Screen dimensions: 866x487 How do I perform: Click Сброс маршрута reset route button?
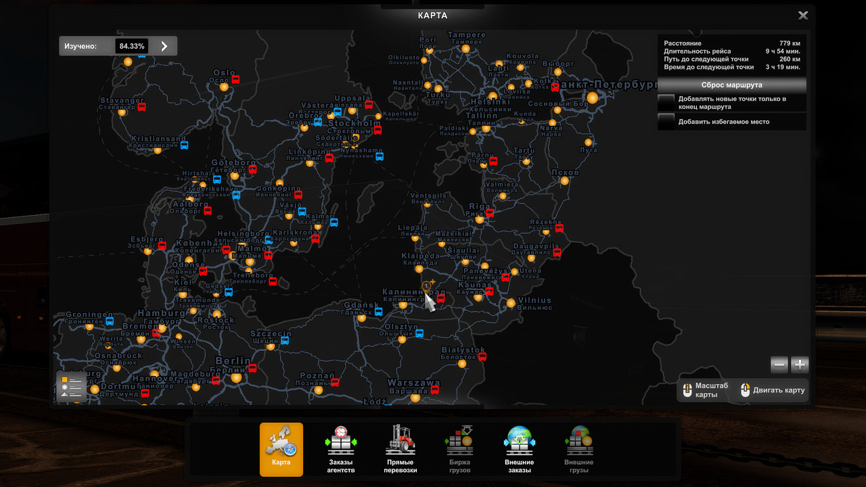[x=732, y=85]
